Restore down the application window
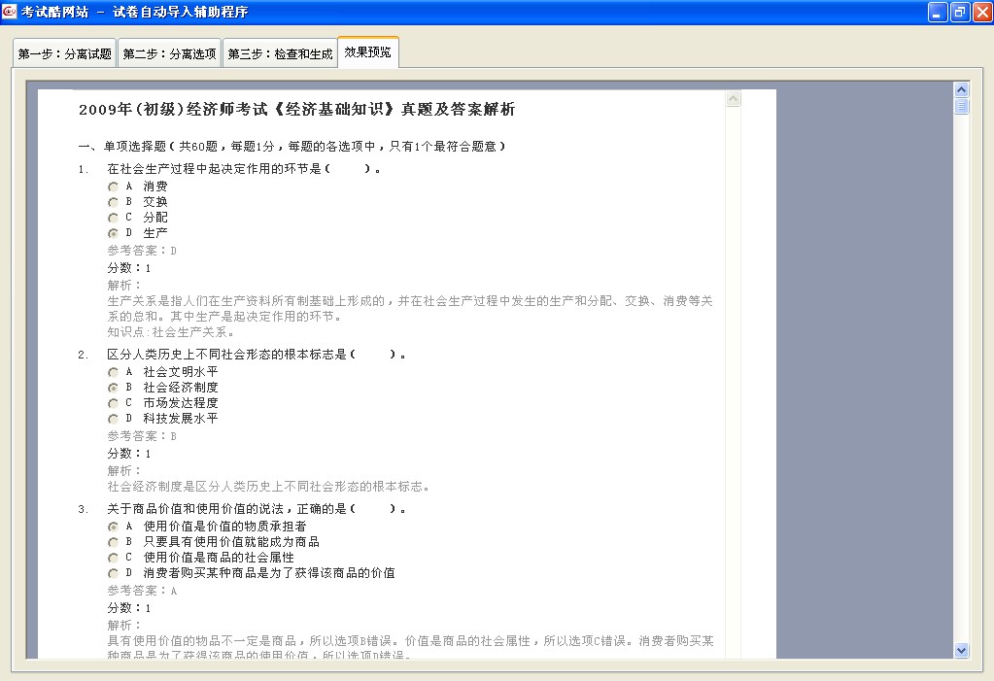The image size is (994, 681). click(x=960, y=12)
